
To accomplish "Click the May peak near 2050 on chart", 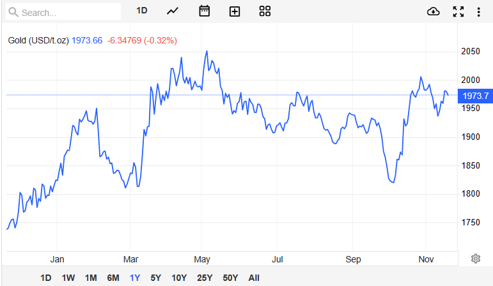I will tap(207, 51).
